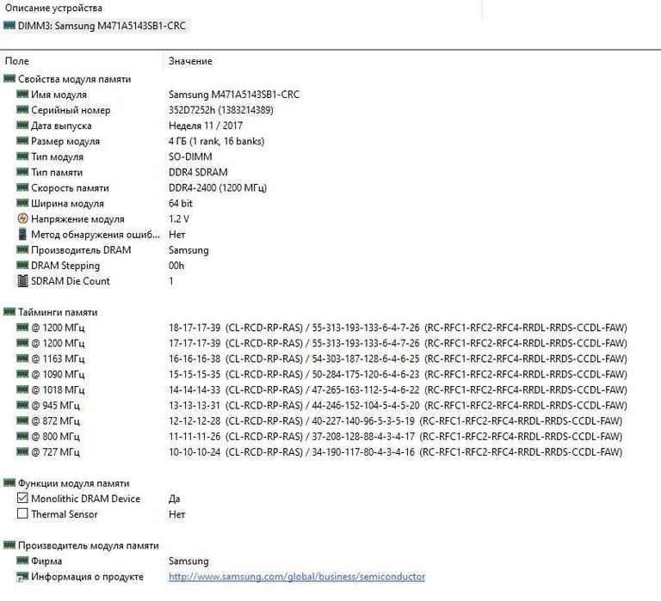Screen dimensions: 661x601
Task: Click memory icon next to DIMM3 device description
Action: (x=9, y=25)
